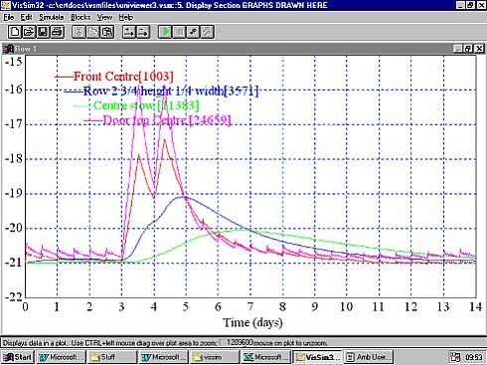Open the File menu

point(9,17)
